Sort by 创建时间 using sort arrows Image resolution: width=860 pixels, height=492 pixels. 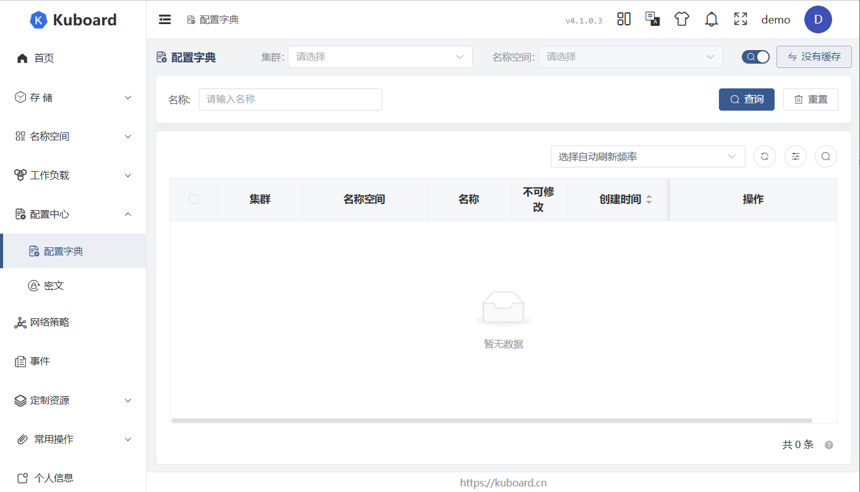[x=649, y=200]
